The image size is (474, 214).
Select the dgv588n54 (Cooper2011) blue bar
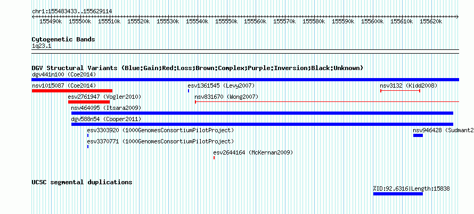point(262,124)
